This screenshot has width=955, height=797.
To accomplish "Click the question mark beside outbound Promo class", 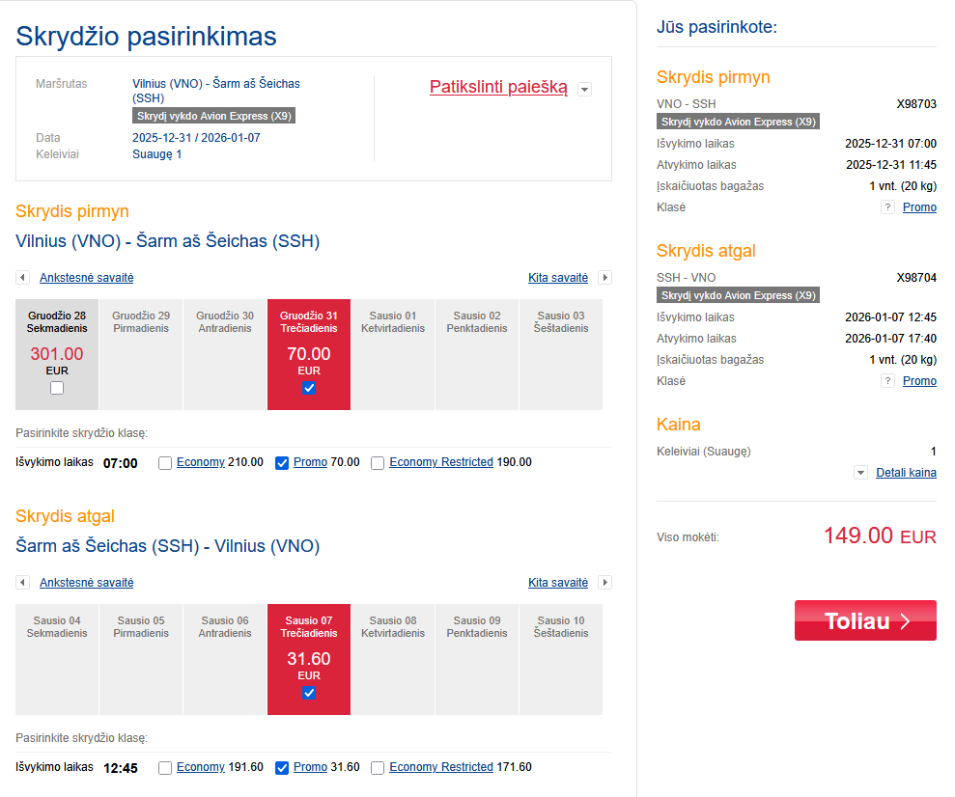I will click(x=887, y=207).
